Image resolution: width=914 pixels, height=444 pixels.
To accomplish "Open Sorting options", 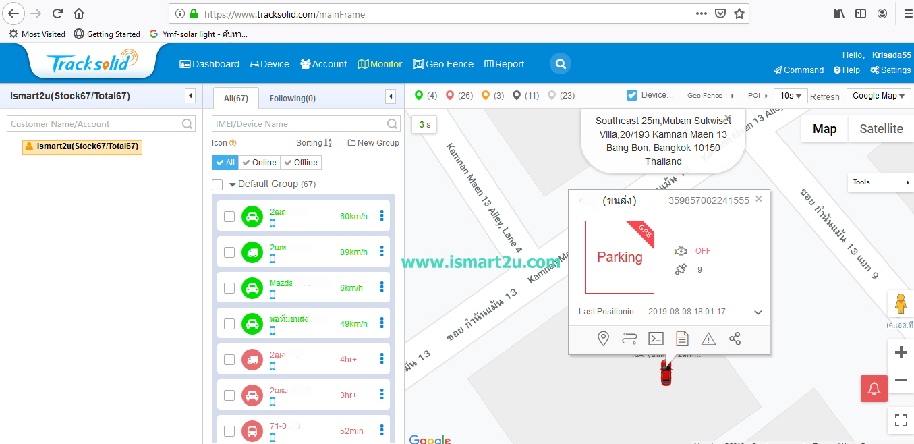I will (x=314, y=143).
